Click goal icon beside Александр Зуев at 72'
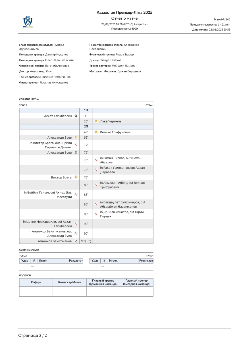 click(x=76, y=153)
